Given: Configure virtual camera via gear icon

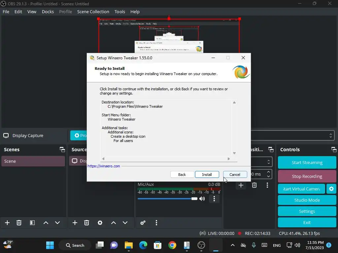Looking at the screenshot, I should click(x=331, y=189).
